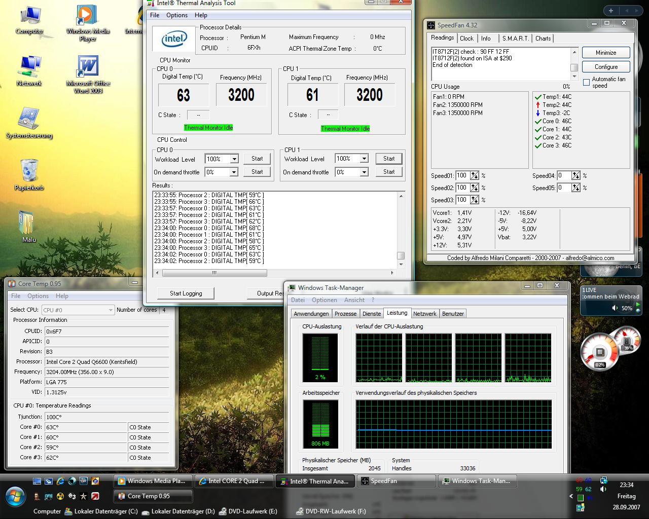
Task: Adjust Speed01 spinner in SpeedFan
Action: click(475, 176)
